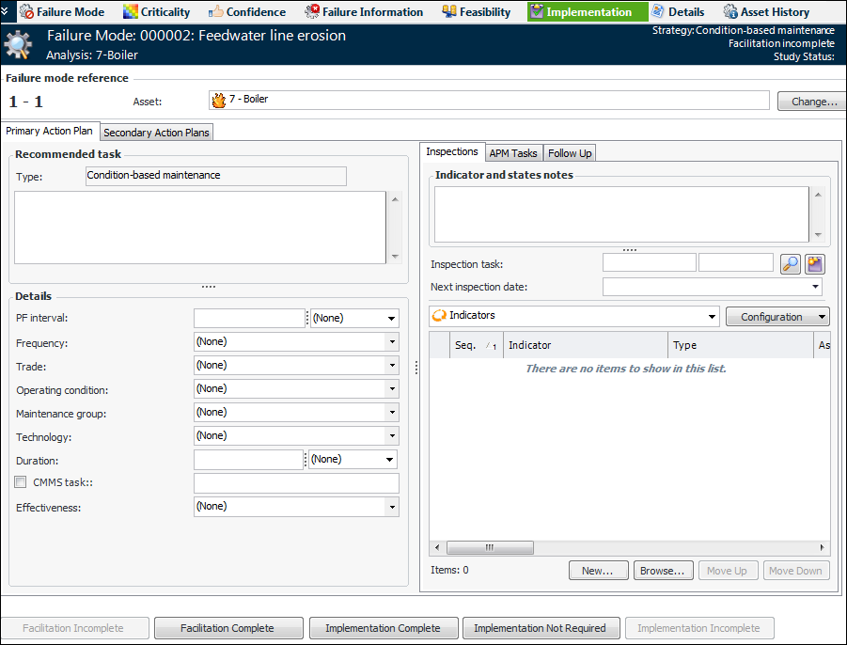Open the APM Tasks tab
Screen dimensions: 847x645
[513, 153]
